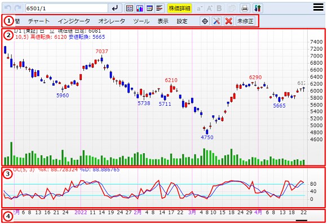Click the red X delete icon
Image resolution: width=327 pixels, height=224 pixels.
229,21
